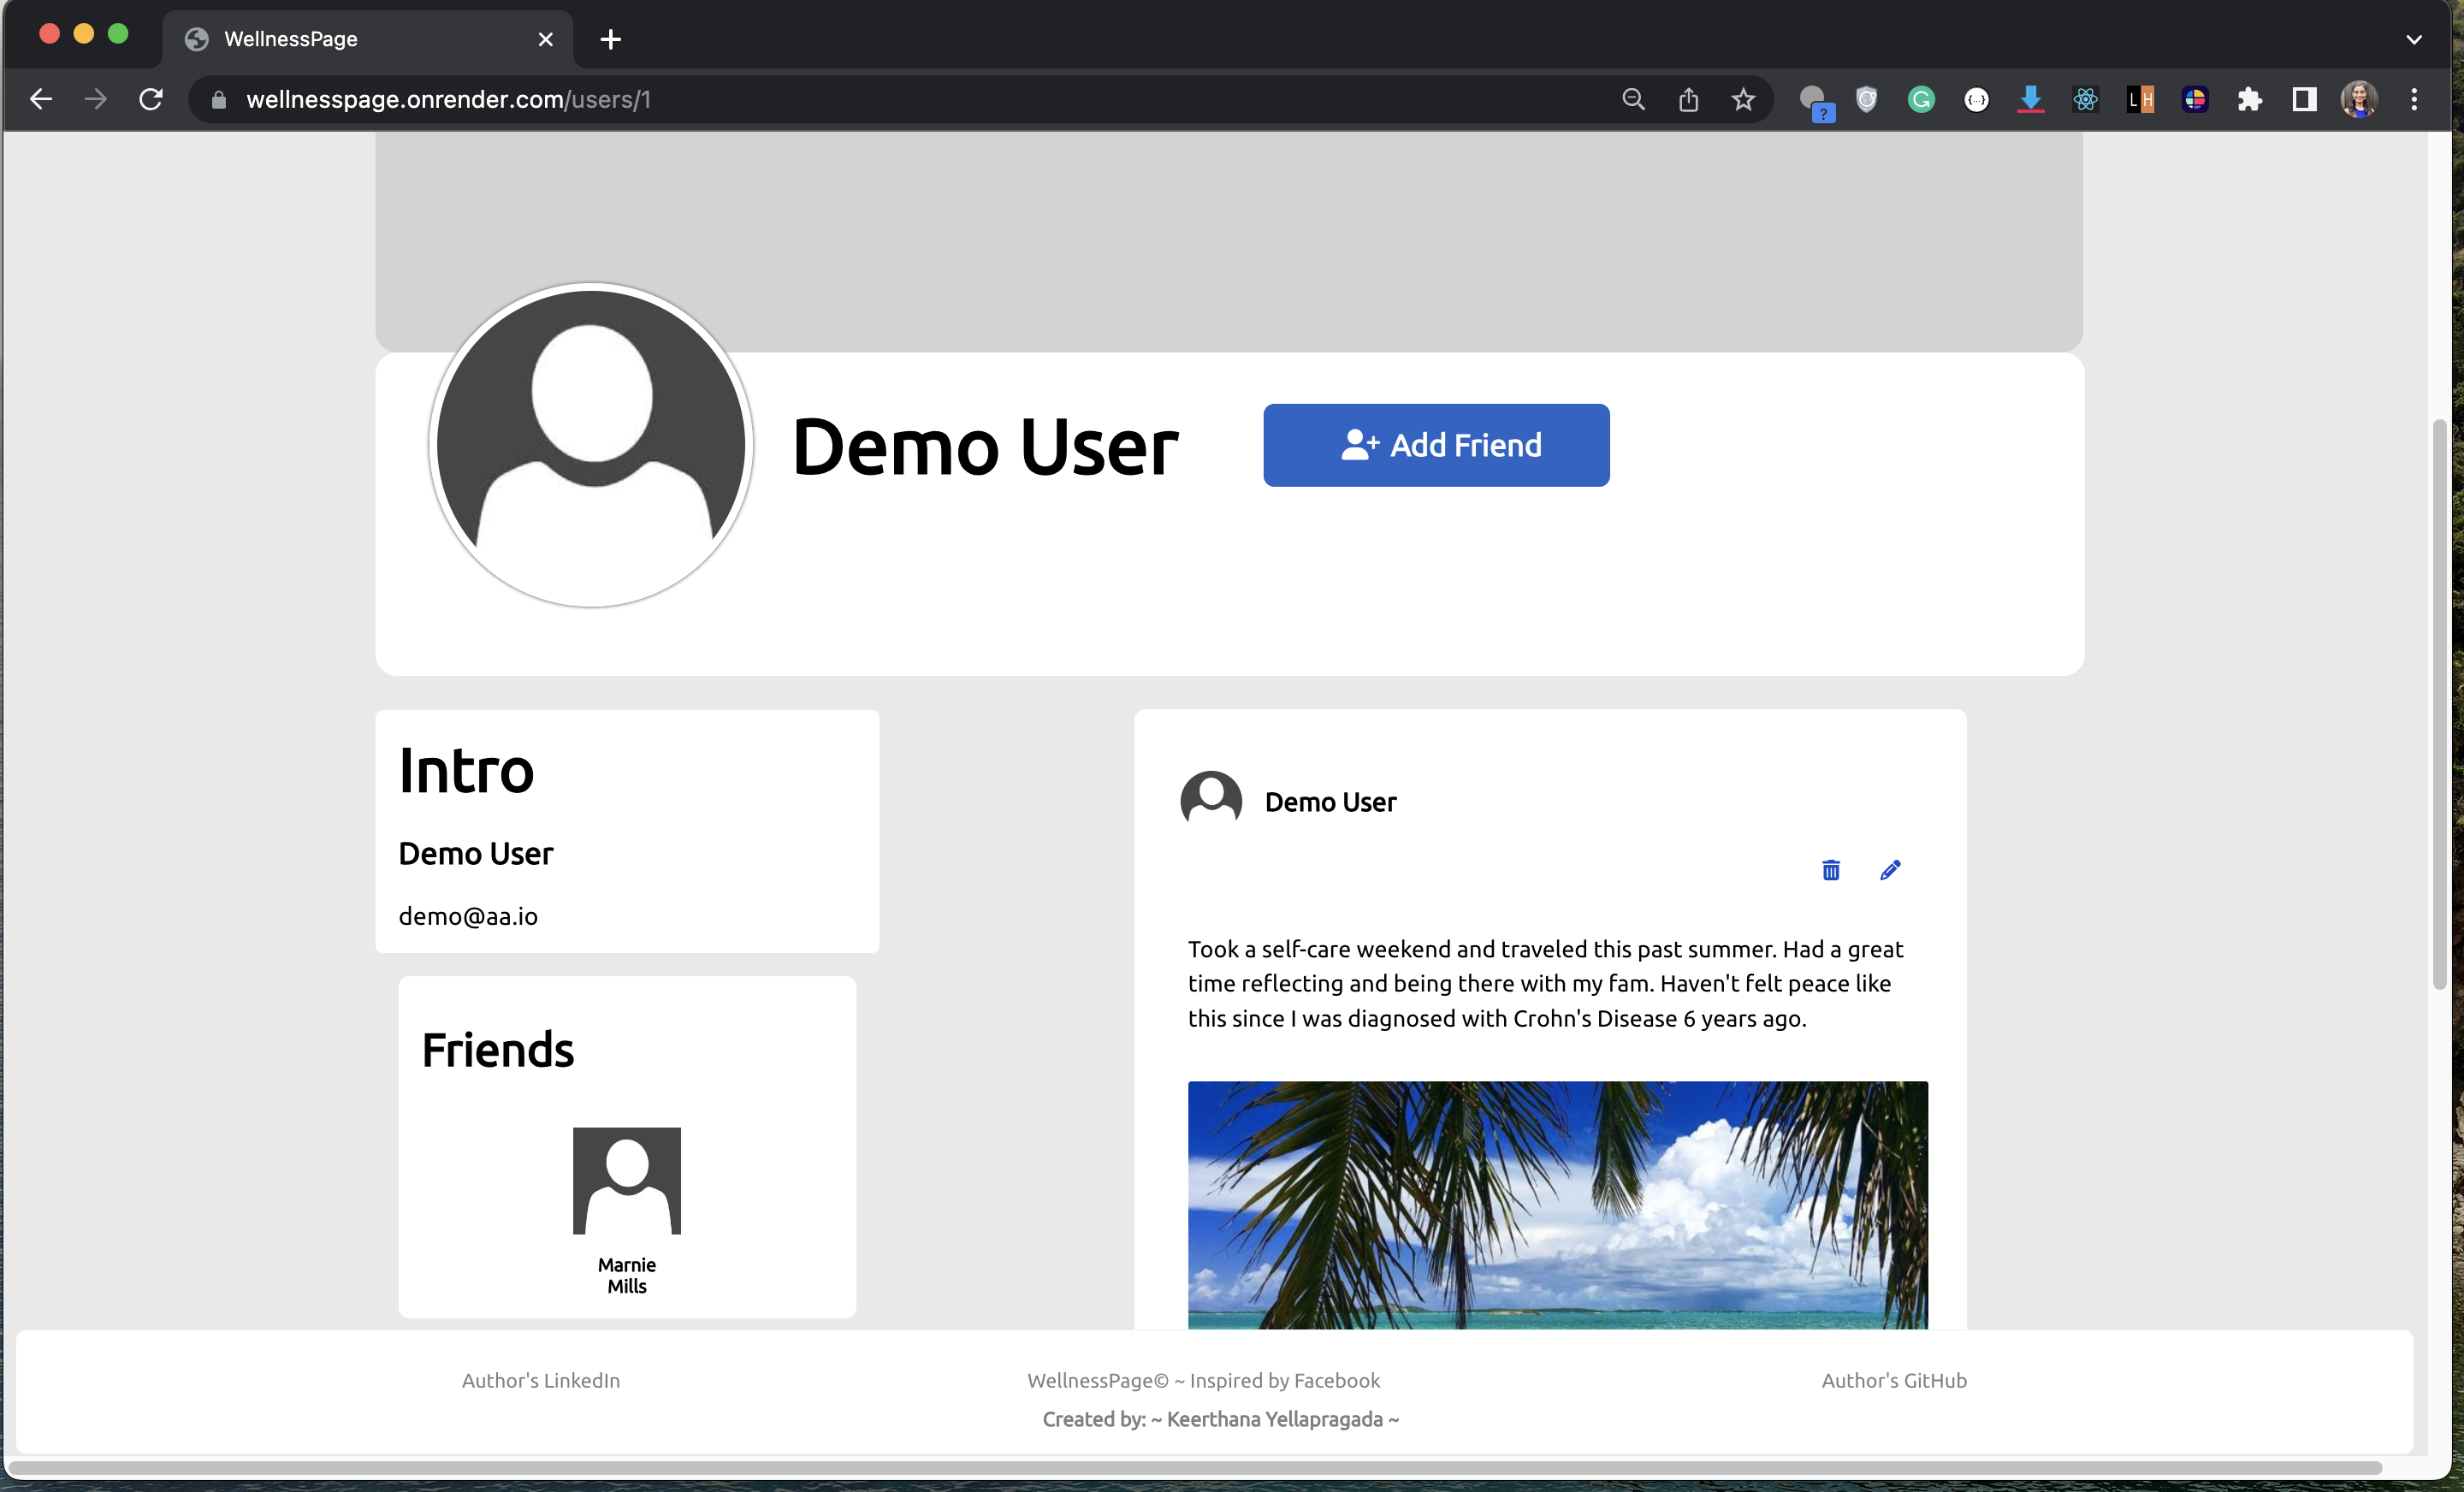Select the WellnessPage browser tab
The height and width of the screenshot is (1492, 2464).
click(x=290, y=39)
